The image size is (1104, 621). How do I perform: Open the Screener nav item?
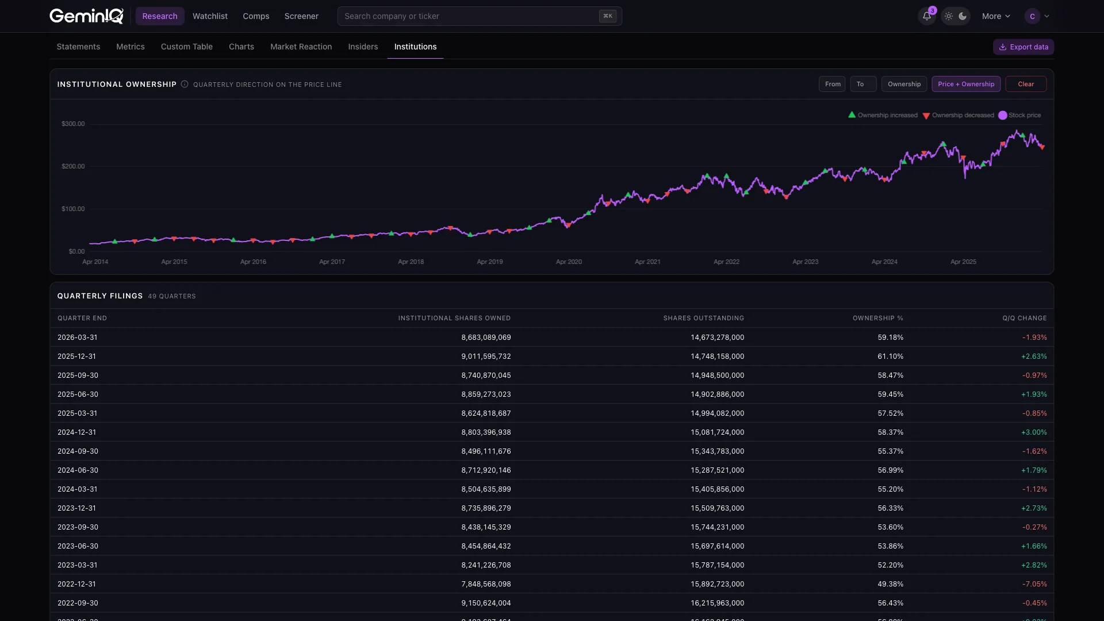[x=301, y=16]
